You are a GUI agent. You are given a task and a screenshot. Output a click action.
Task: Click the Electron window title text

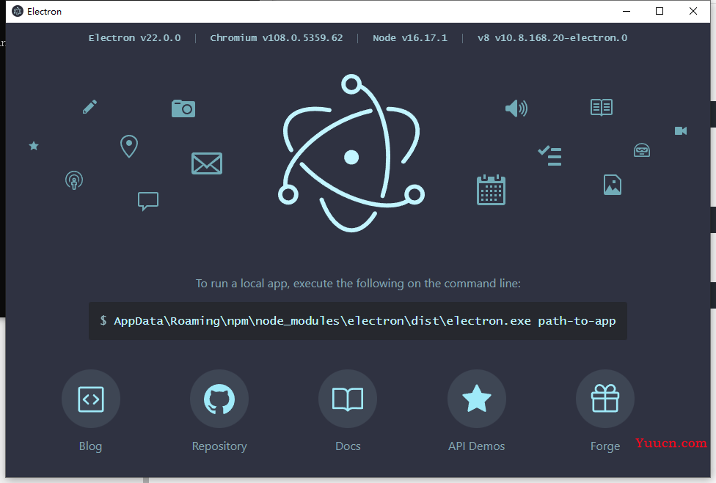tap(44, 12)
